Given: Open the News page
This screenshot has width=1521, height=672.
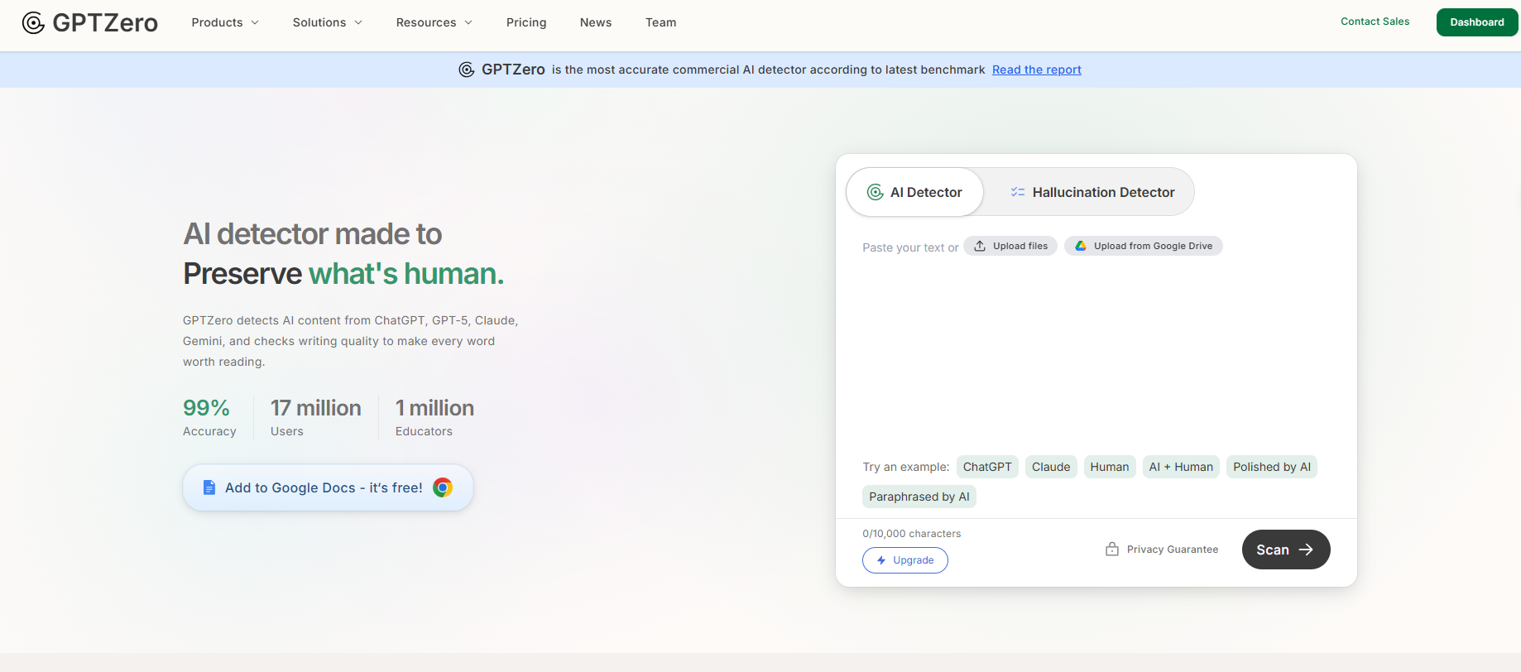Looking at the screenshot, I should pyautogui.click(x=596, y=22).
